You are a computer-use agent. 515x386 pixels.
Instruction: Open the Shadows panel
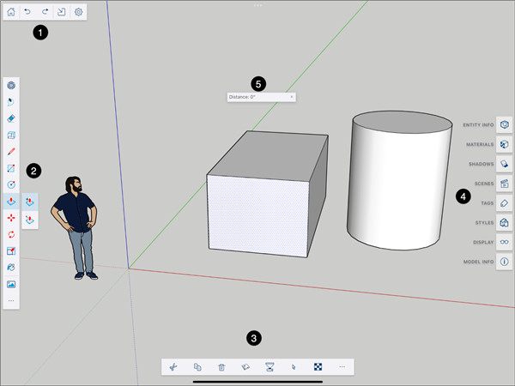[505, 164]
